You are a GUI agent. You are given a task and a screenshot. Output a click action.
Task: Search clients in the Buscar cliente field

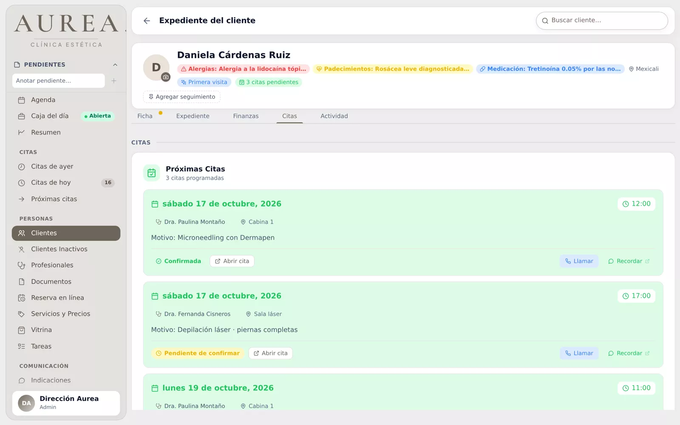tap(602, 20)
